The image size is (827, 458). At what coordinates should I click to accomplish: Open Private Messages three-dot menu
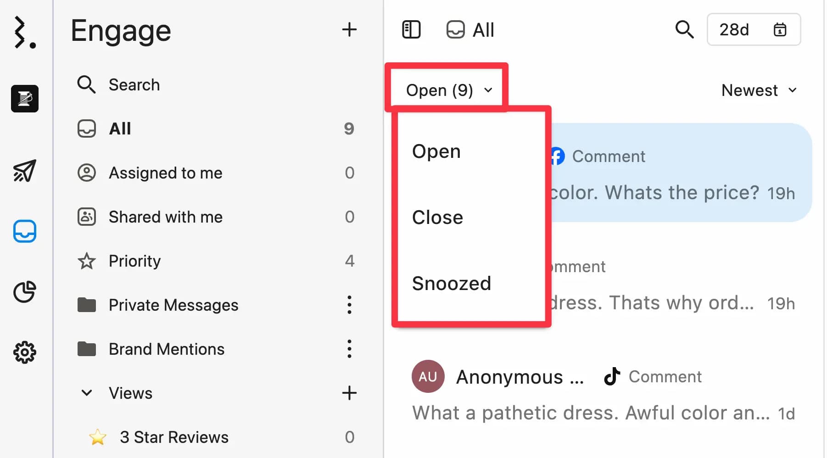click(349, 305)
